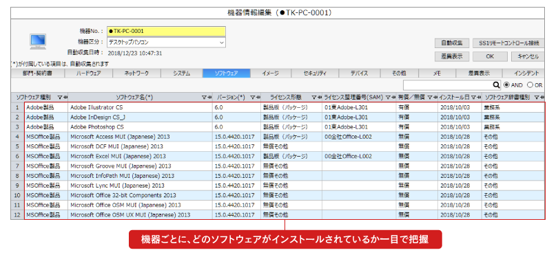The image size is (558, 259).
Task: Open the その他 tab
Action: click(400, 74)
